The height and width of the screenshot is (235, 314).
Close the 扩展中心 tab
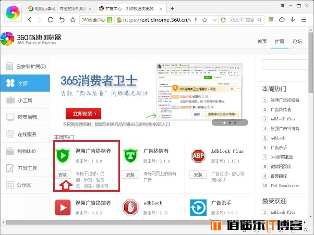click(161, 9)
